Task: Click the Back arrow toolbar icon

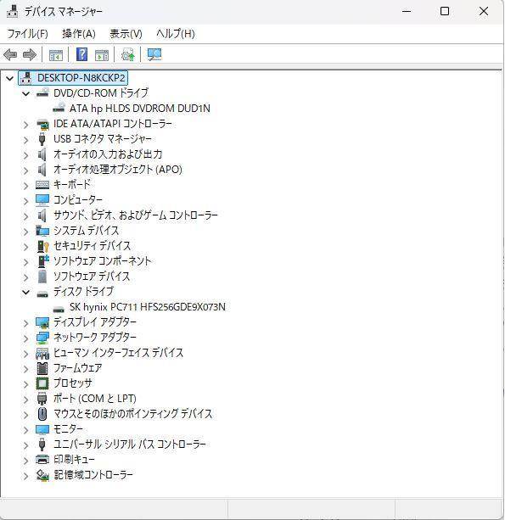Action: (10, 55)
